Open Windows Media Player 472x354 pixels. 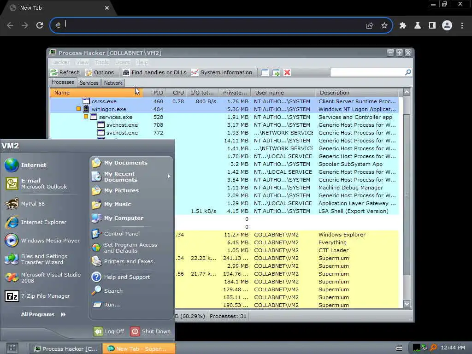42,241
